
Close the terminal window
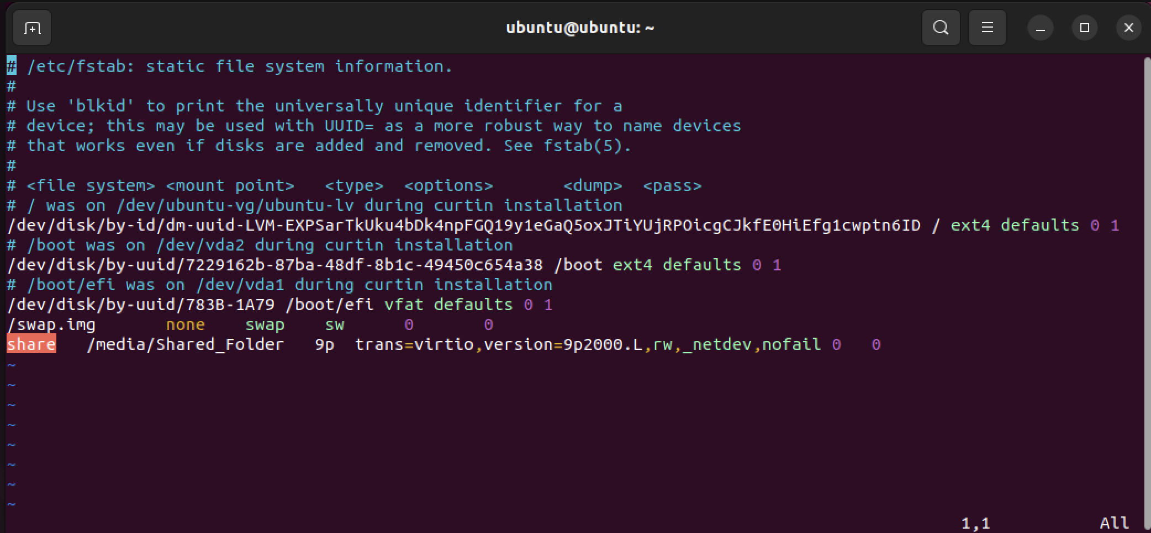point(1129,28)
